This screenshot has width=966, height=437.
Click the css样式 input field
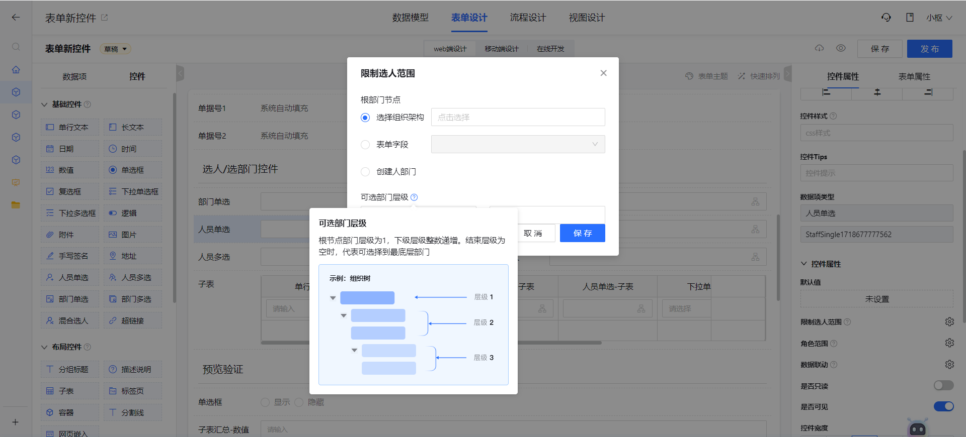tap(877, 133)
